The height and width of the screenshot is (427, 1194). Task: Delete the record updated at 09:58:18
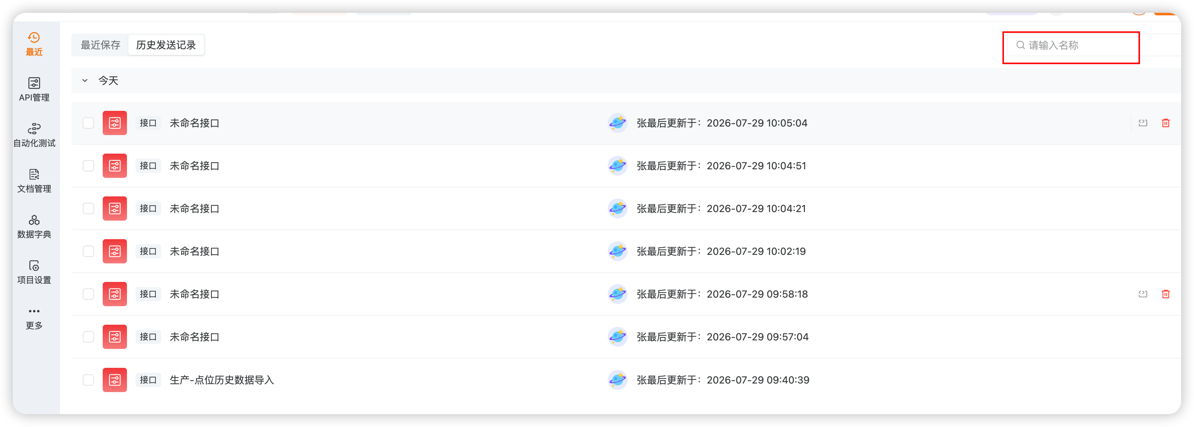pyautogui.click(x=1165, y=294)
